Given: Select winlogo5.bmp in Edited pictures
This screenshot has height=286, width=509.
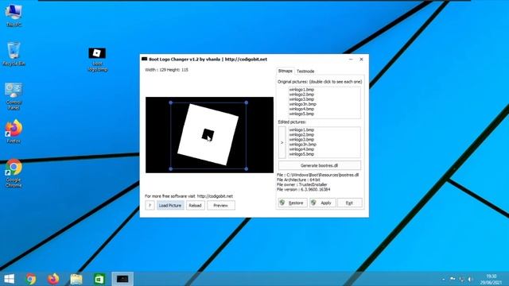Looking at the screenshot, I should pyautogui.click(x=301, y=154).
